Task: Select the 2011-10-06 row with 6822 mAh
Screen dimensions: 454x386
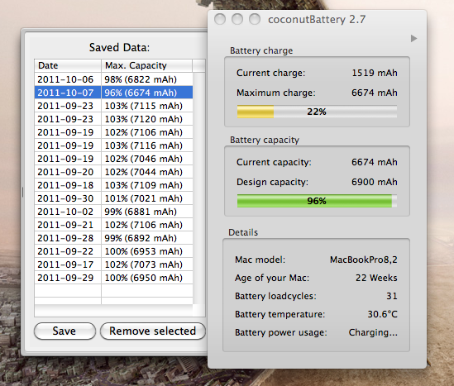Action: coord(113,79)
